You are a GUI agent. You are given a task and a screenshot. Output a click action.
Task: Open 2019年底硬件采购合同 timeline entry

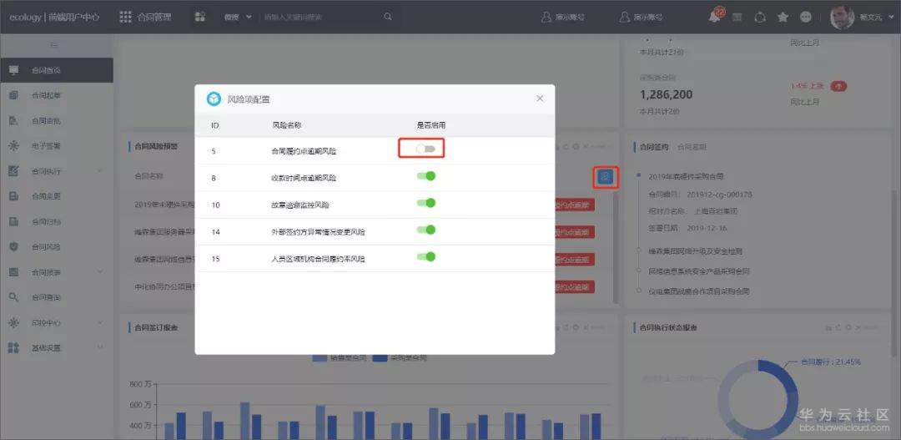687,176
